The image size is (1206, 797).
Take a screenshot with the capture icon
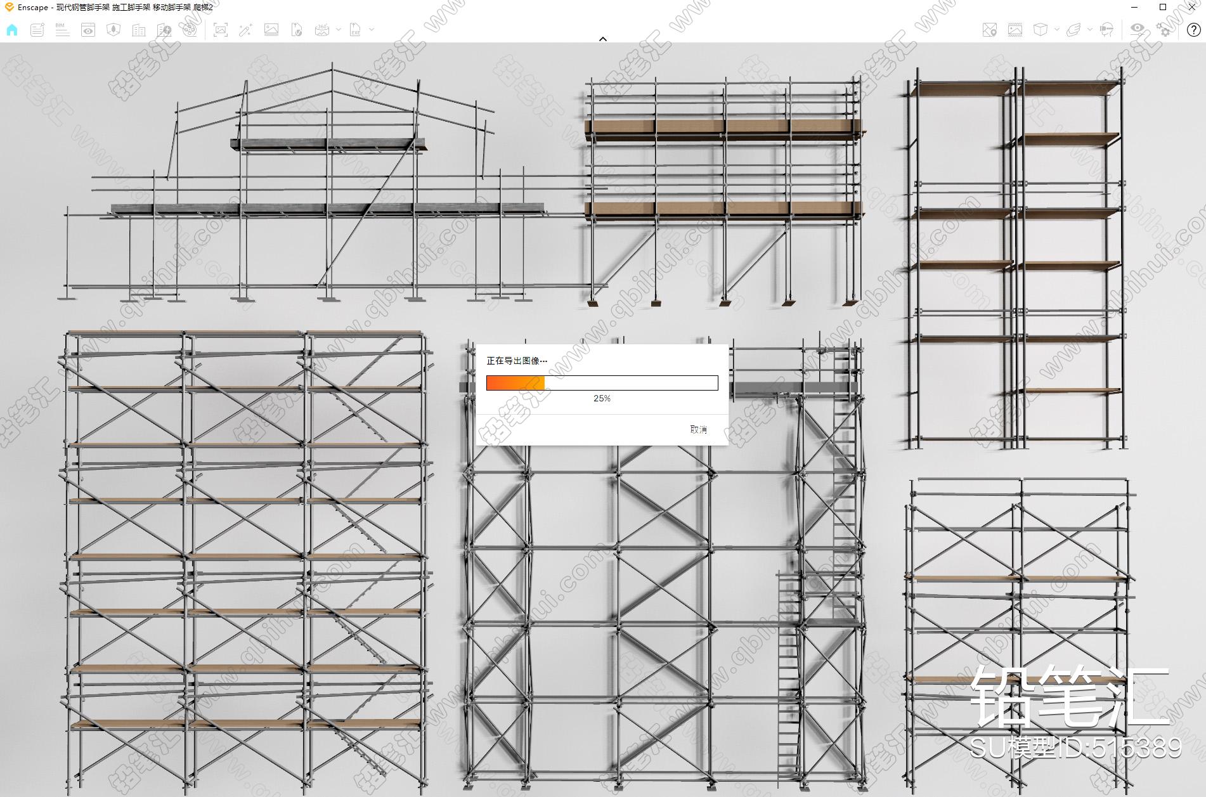point(221,30)
